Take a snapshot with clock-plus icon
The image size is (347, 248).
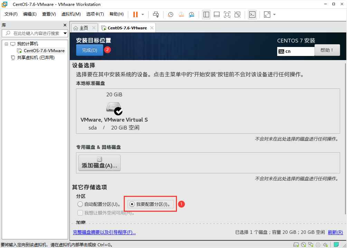tap(170, 15)
